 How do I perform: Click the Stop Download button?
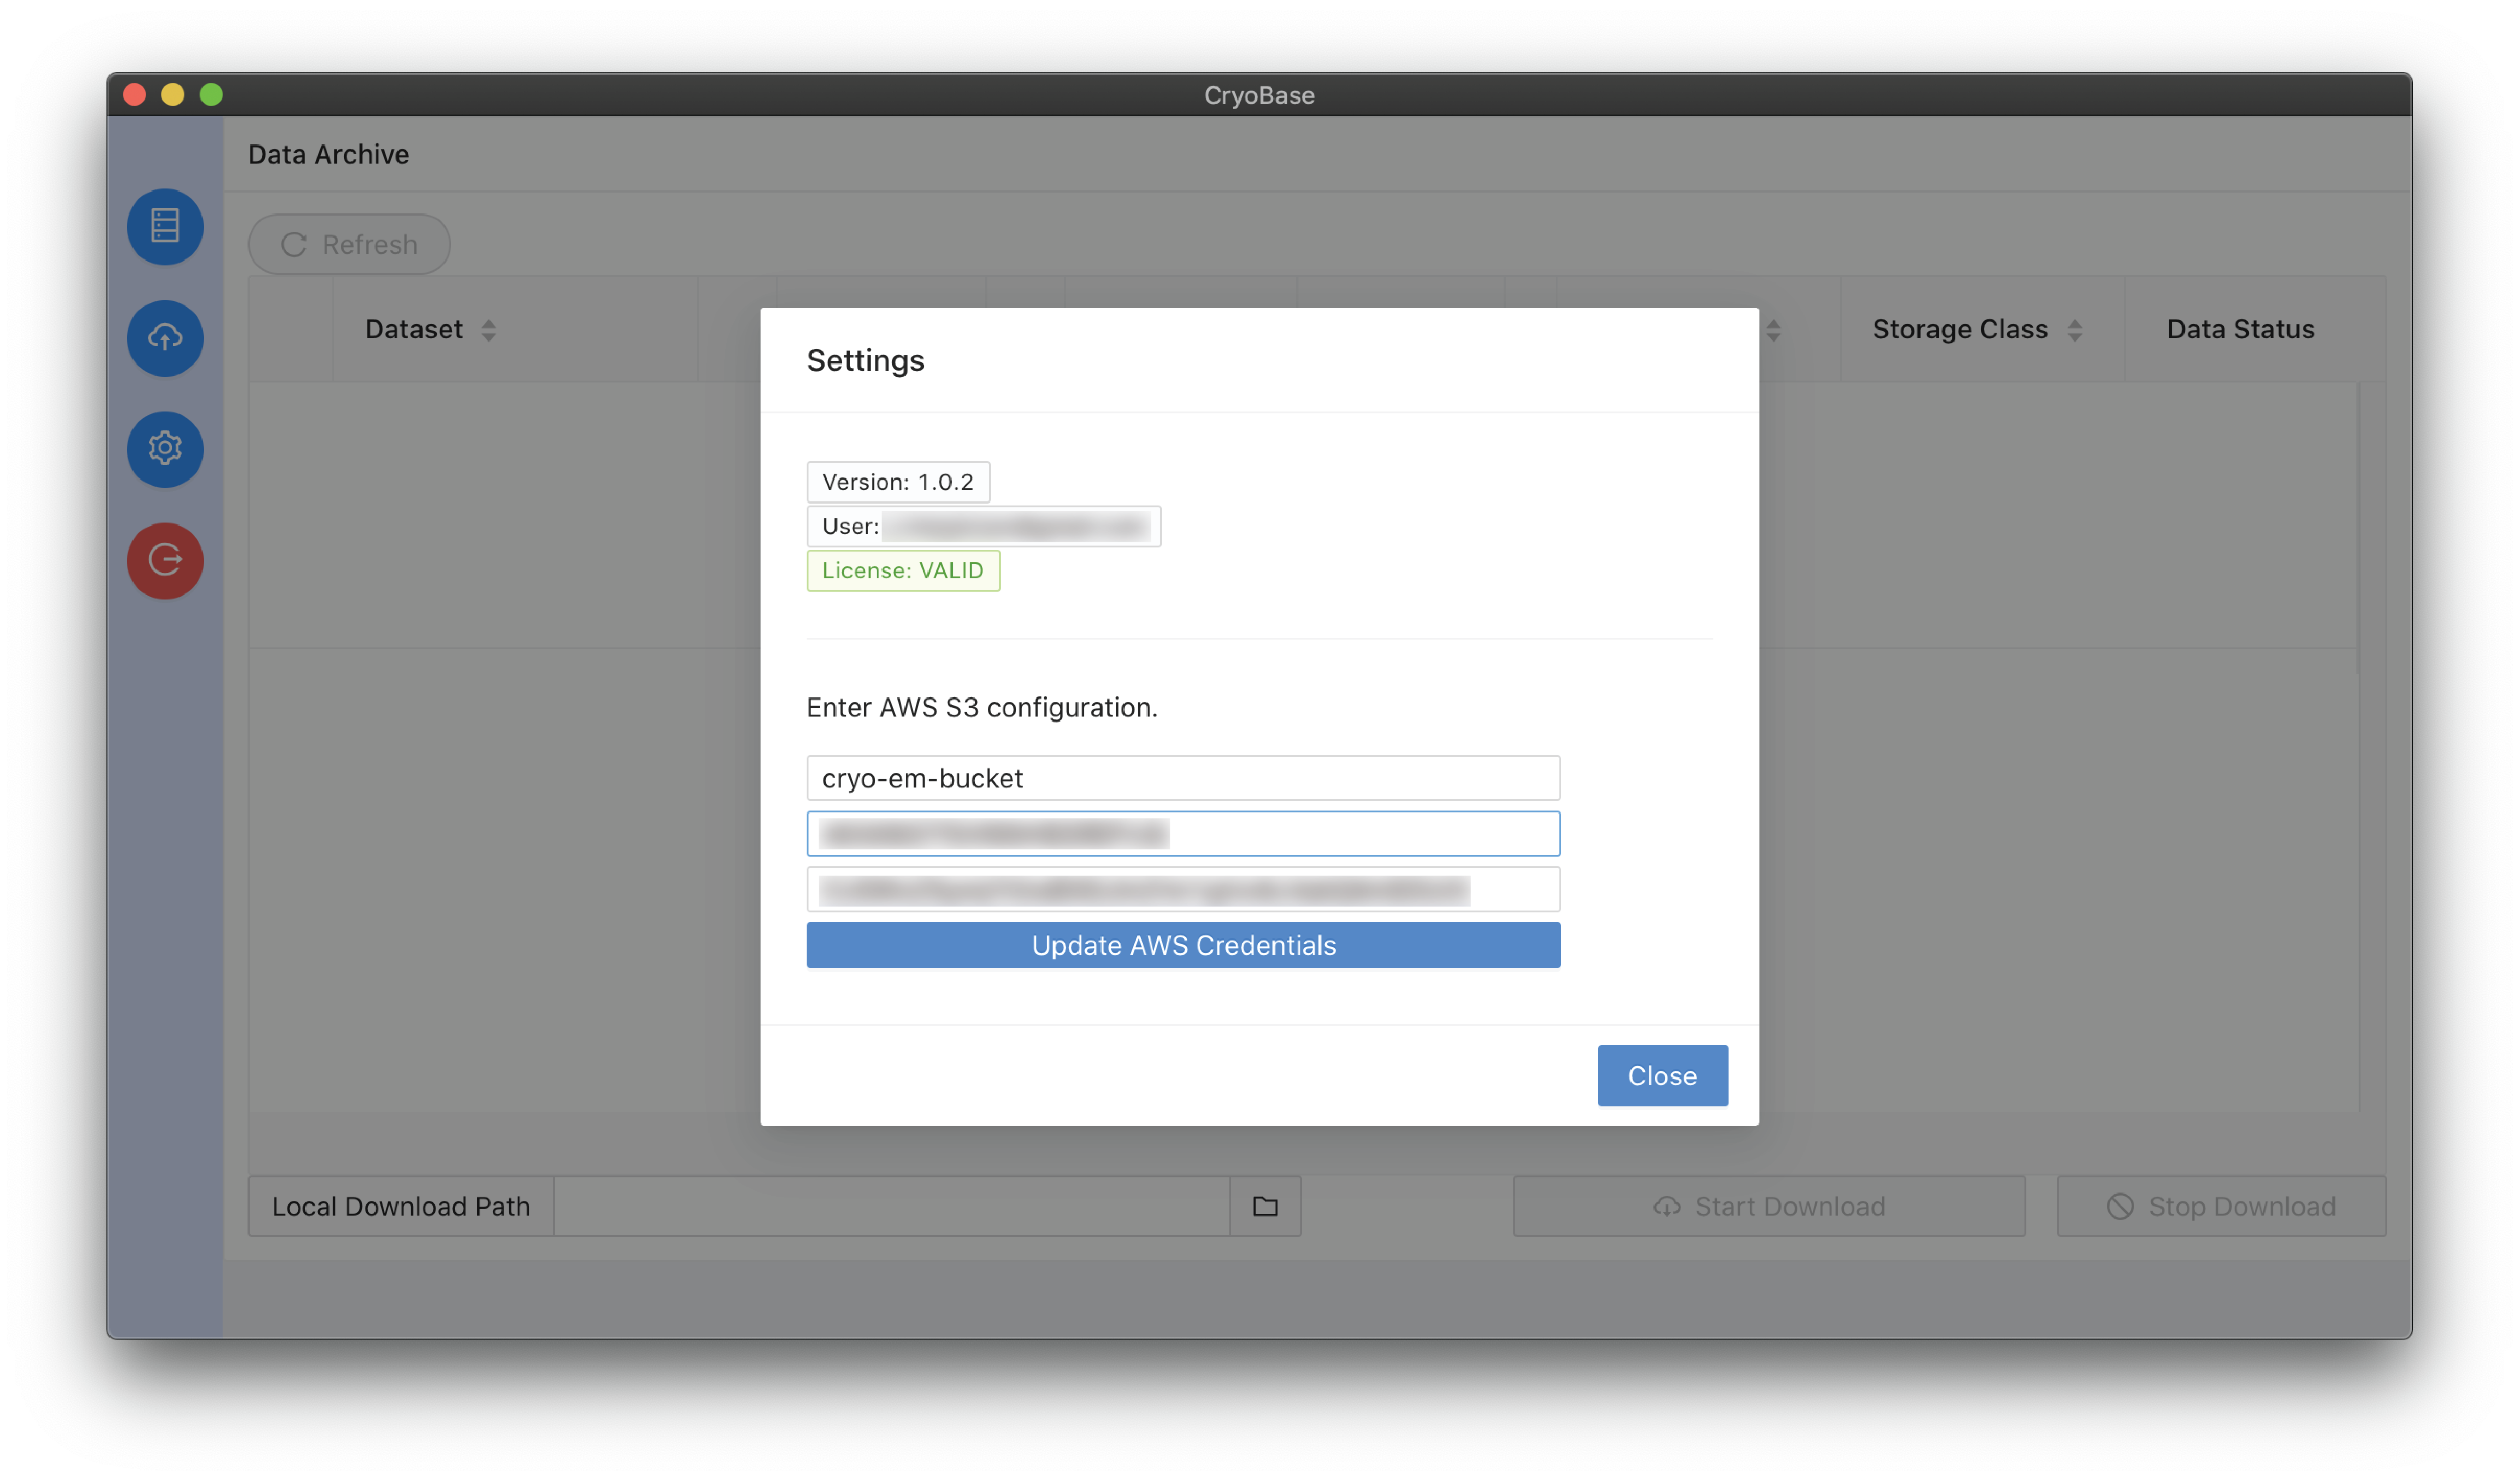[x=2220, y=1206]
